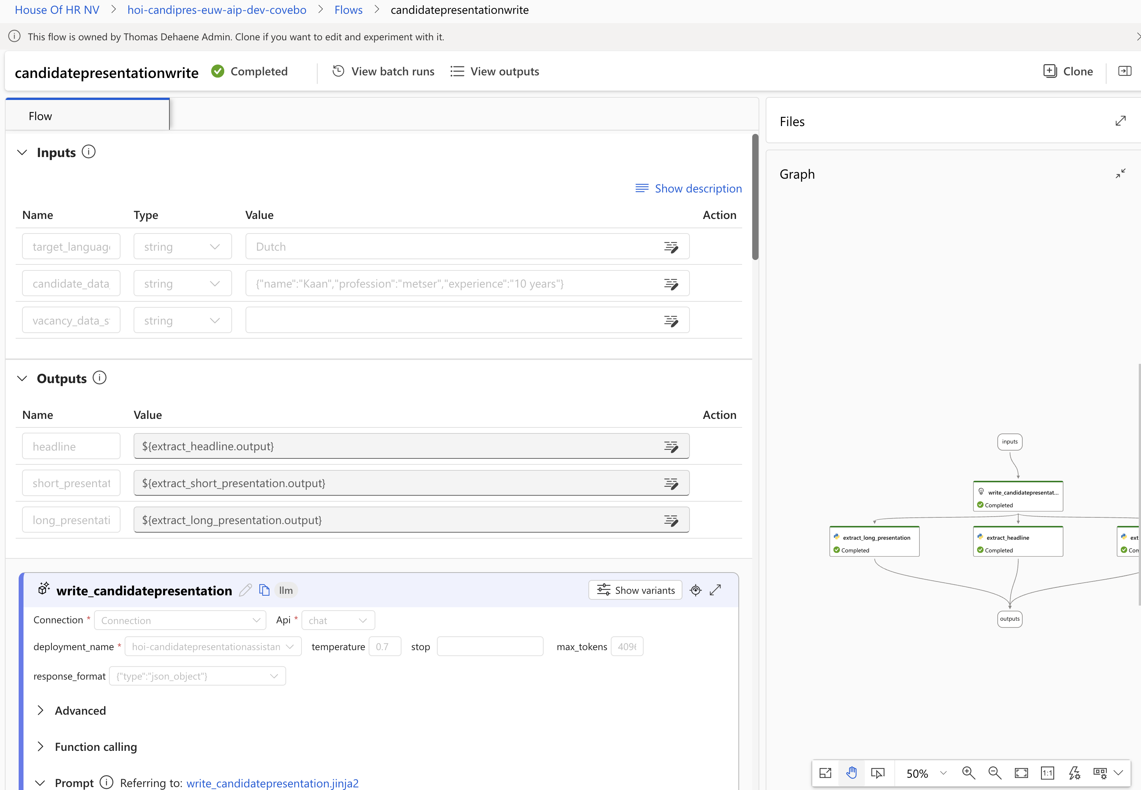Open hoi-candipres-euw-aip-dev-covebo breadcrumb

coord(217,10)
